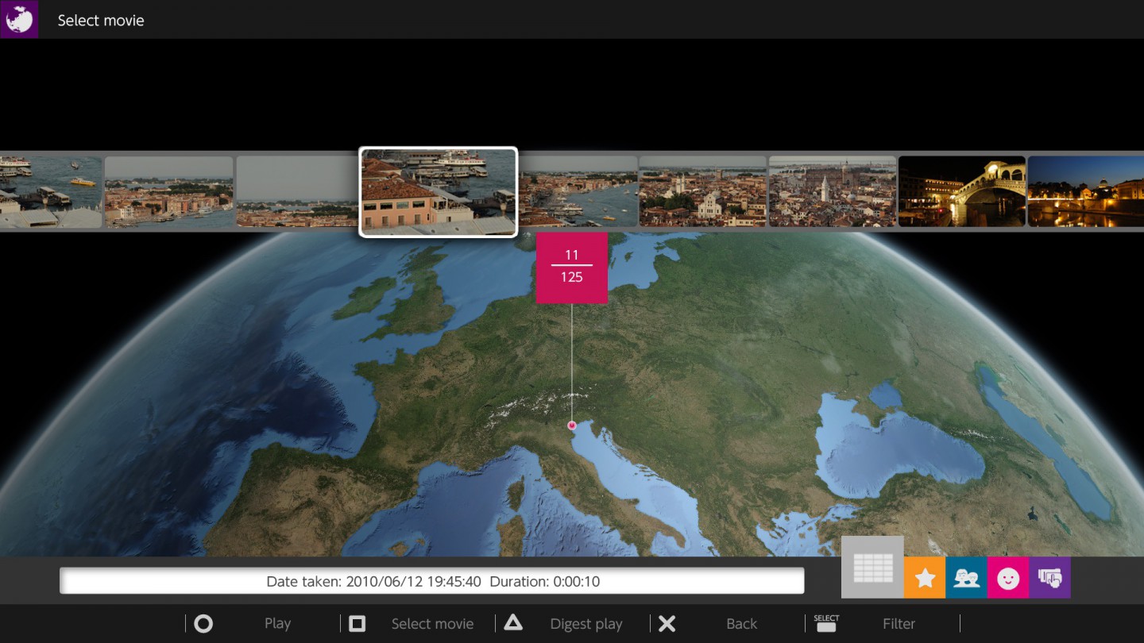Viewport: 1144px width, 643px height.
Task: Click the pink location pin on Venice
Action: tap(571, 426)
